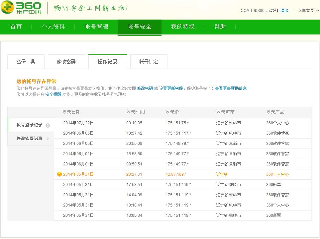Viewport: 320px width, 239px height.
Task: Click the 安全提醒 link
Action: (x=53, y=94)
